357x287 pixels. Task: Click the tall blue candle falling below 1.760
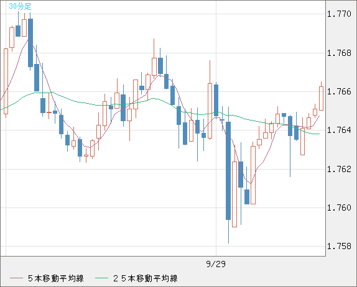pyautogui.click(x=228, y=171)
